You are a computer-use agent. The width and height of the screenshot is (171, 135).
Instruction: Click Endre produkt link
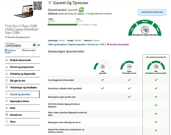coord(29,50)
